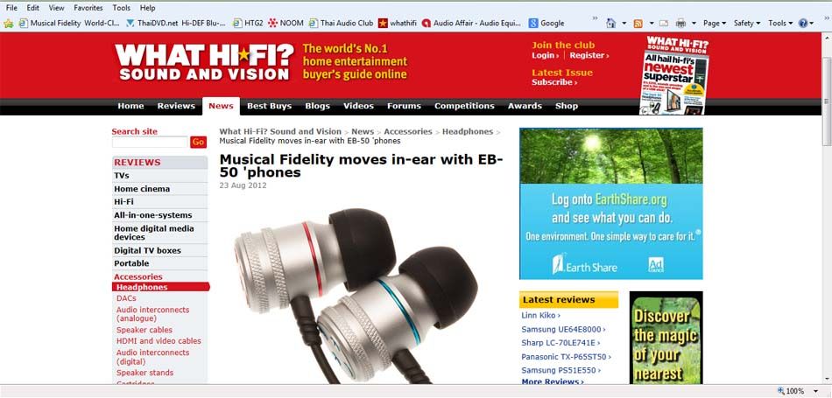Click the Search site text field

coord(150,142)
